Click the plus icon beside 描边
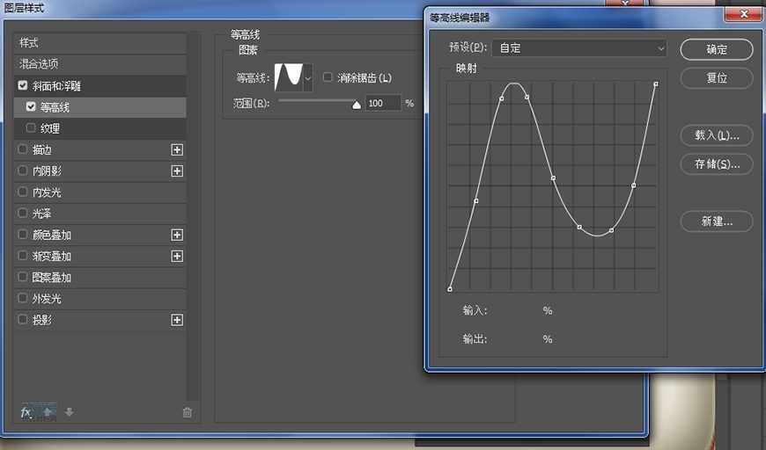 (x=177, y=150)
